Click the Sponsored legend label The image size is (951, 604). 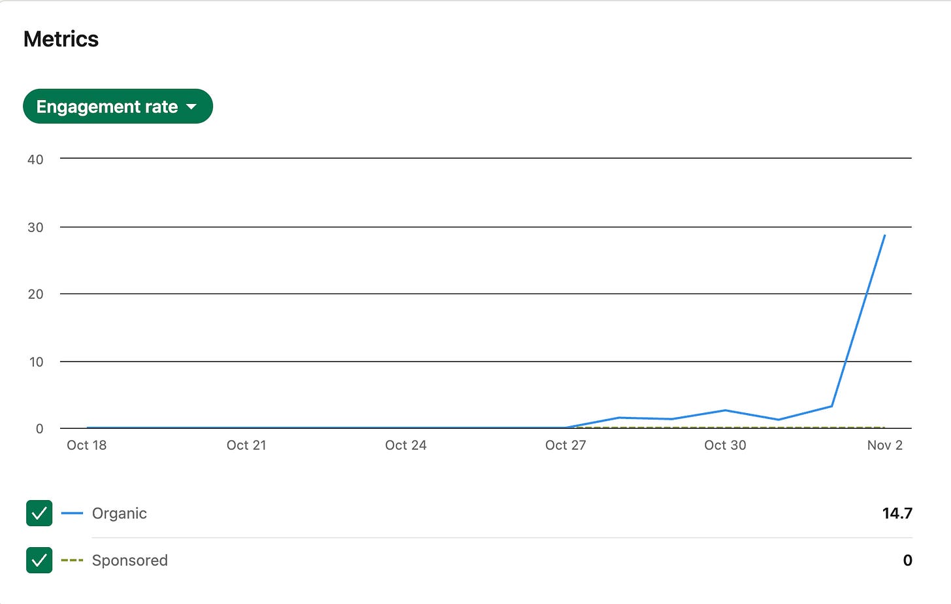[x=130, y=560]
